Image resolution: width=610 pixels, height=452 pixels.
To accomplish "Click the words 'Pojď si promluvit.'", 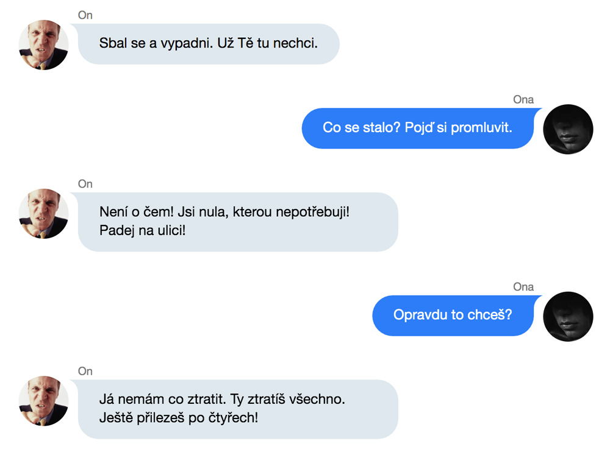I will 458,127.
